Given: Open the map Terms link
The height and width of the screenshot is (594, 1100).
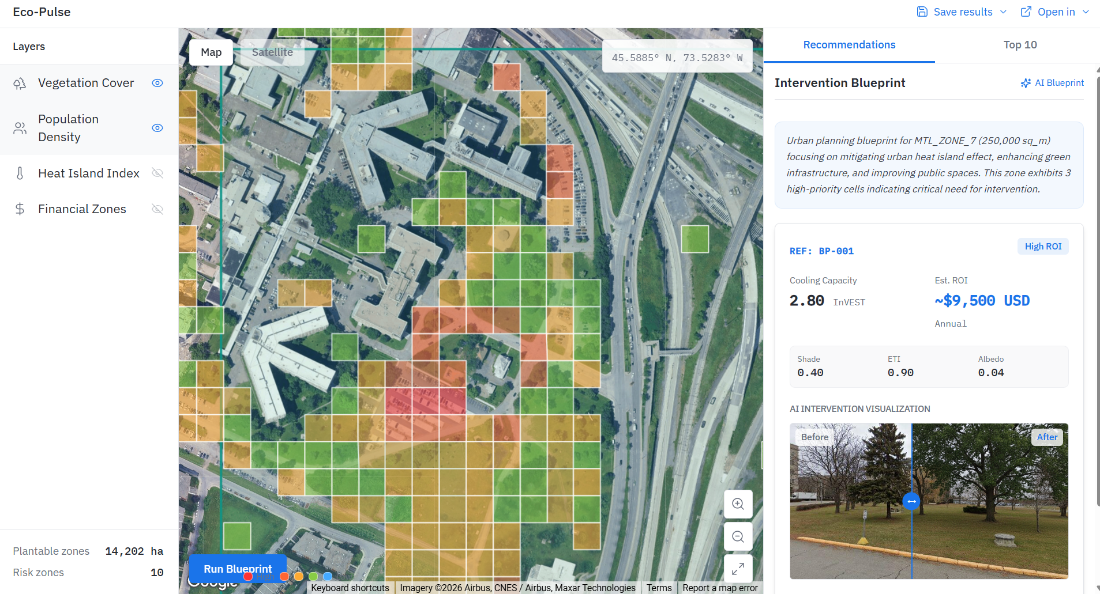Looking at the screenshot, I should [659, 588].
